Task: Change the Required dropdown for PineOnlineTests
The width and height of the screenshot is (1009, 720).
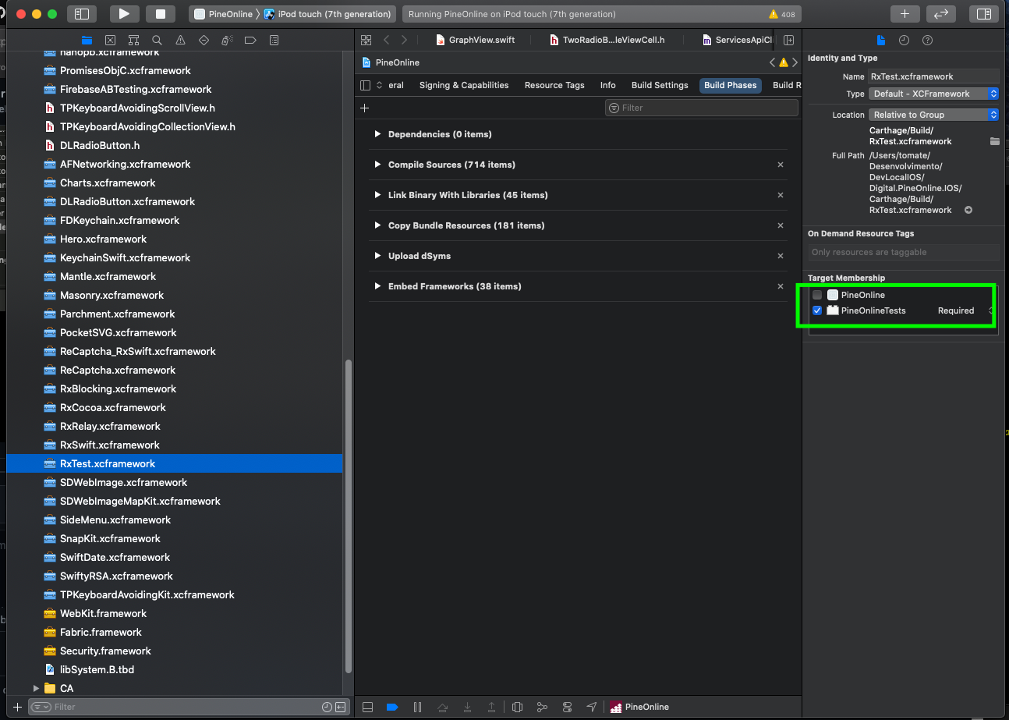Action: pos(964,310)
